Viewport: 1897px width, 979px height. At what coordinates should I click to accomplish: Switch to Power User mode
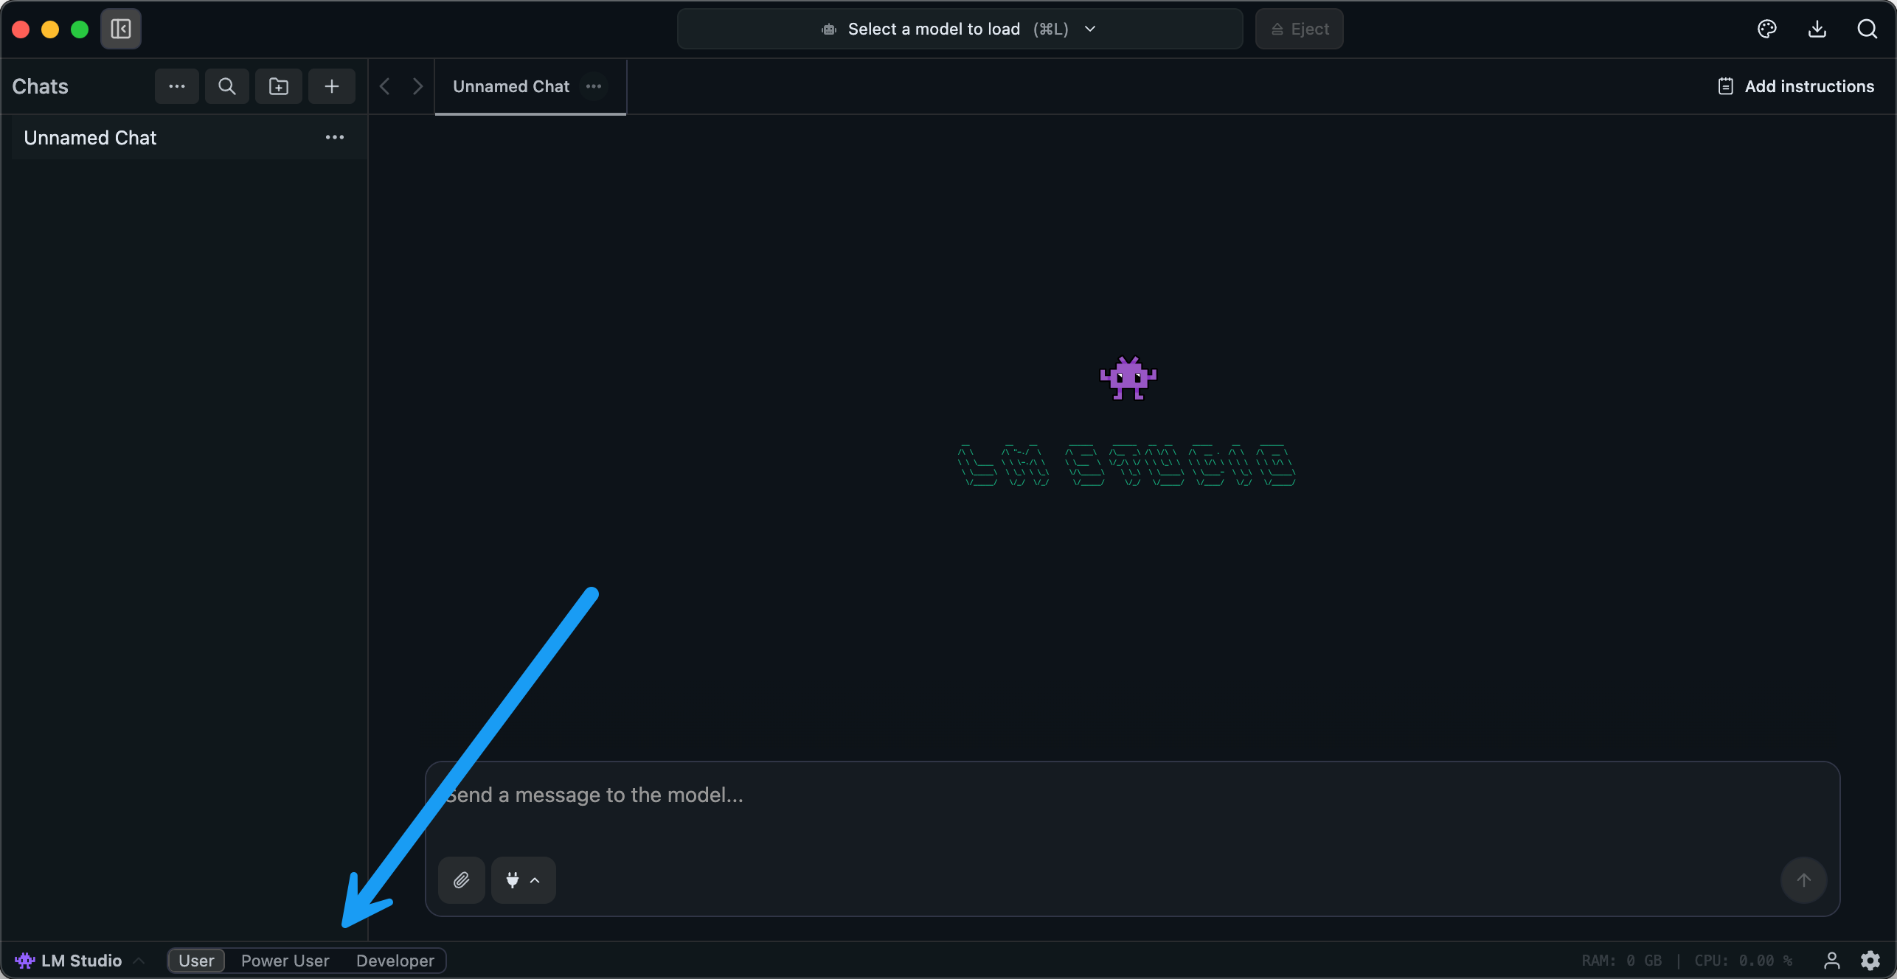point(285,961)
